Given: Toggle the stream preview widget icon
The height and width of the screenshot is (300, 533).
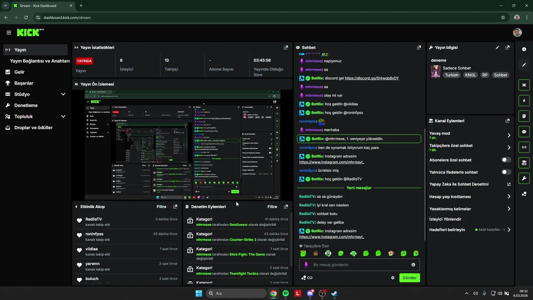Looking at the screenshot, I should [x=524, y=85].
